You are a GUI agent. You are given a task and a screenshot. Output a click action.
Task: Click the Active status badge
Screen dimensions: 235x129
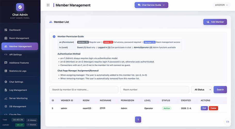(167, 108)
